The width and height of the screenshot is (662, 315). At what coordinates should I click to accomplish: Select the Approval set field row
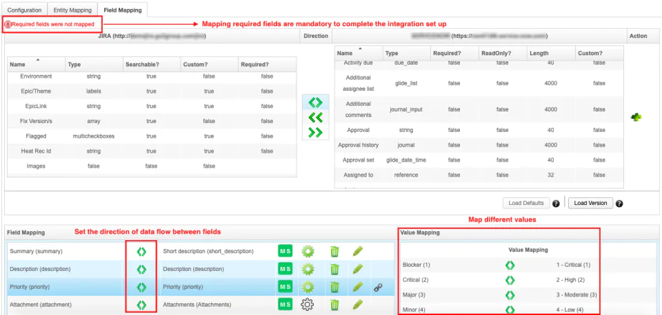(479, 160)
